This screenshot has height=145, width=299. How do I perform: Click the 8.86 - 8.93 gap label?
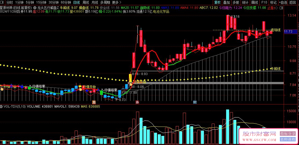[x=140, y=74]
